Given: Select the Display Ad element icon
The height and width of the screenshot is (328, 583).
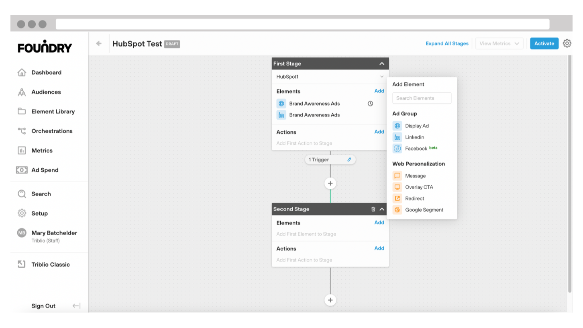Looking at the screenshot, I should pos(397,125).
